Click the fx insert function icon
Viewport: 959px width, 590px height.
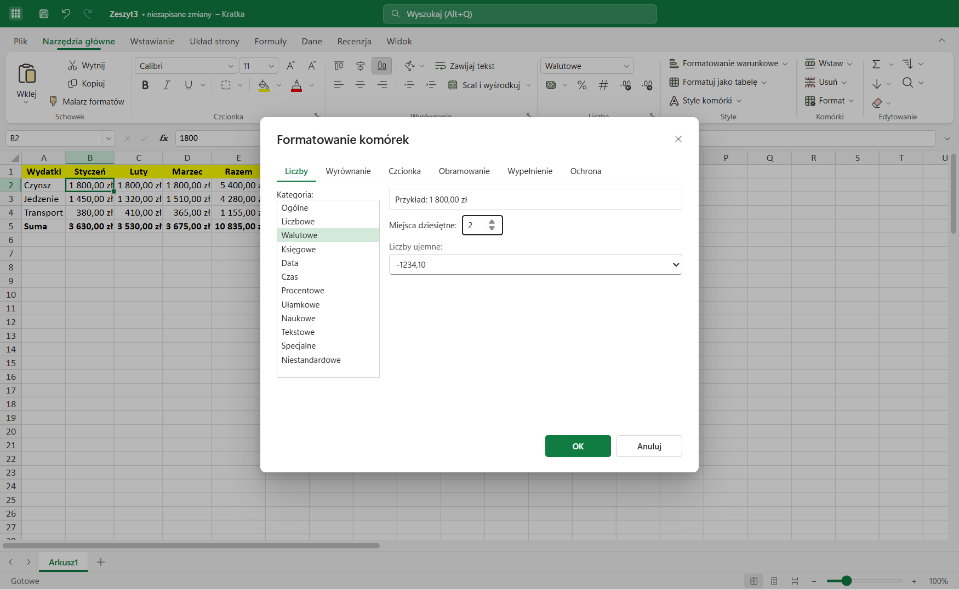click(164, 138)
